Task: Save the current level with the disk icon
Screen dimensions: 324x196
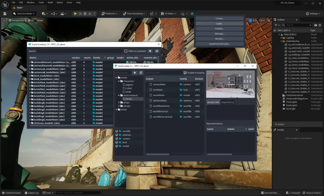Action: tap(5, 14)
